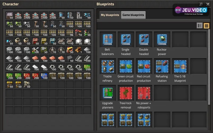Click the Blueprints window title
The width and height of the screenshot is (213, 133).
point(105,4)
